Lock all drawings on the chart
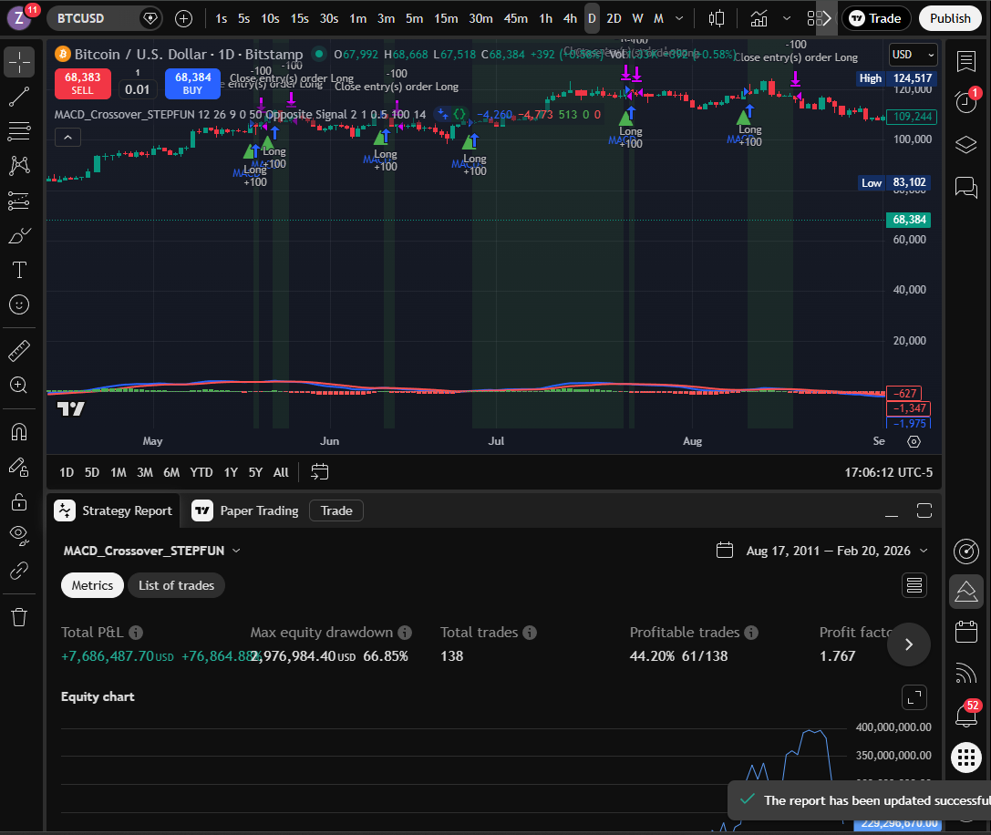The width and height of the screenshot is (991, 835). click(x=19, y=502)
